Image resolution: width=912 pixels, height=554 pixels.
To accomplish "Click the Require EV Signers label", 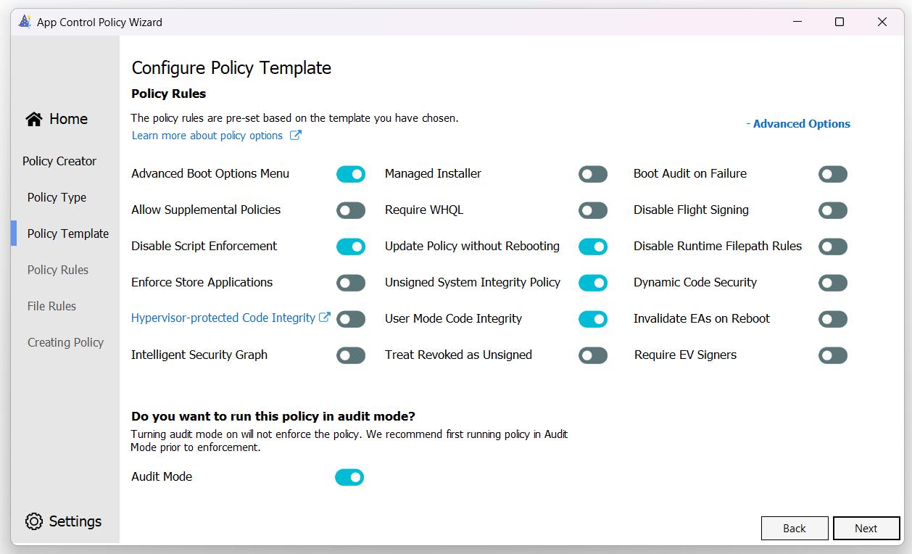I will (685, 355).
